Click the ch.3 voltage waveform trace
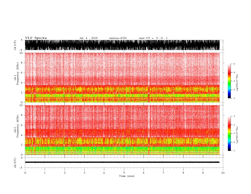251x194 pixels. coord(122,162)
